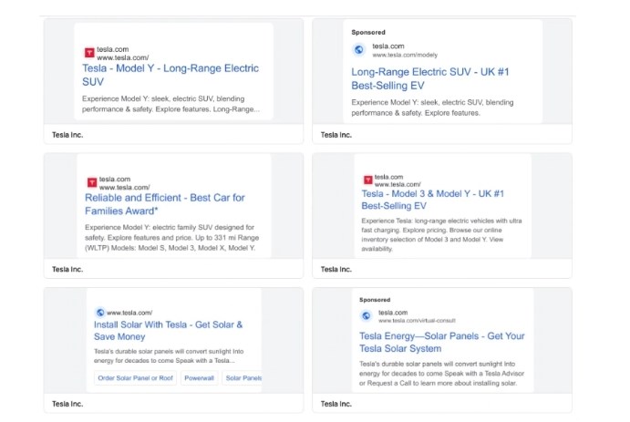Open 'Tesla - Model Y - Long-Range Electric SUV' headline
The image size is (630, 422).
coord(170,75)
